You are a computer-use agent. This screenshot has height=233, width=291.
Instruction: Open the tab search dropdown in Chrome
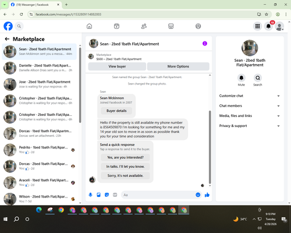click(5, 5)
